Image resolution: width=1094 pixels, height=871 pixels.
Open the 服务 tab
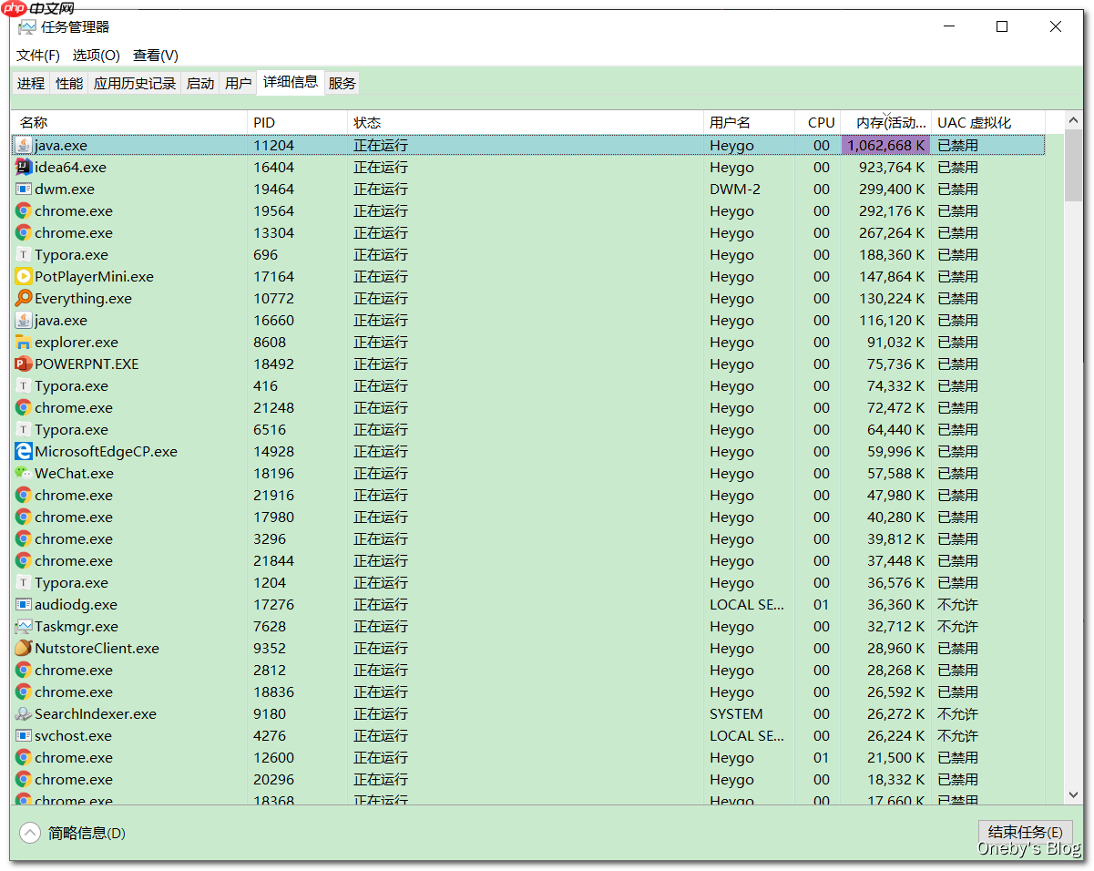point(342,82)
